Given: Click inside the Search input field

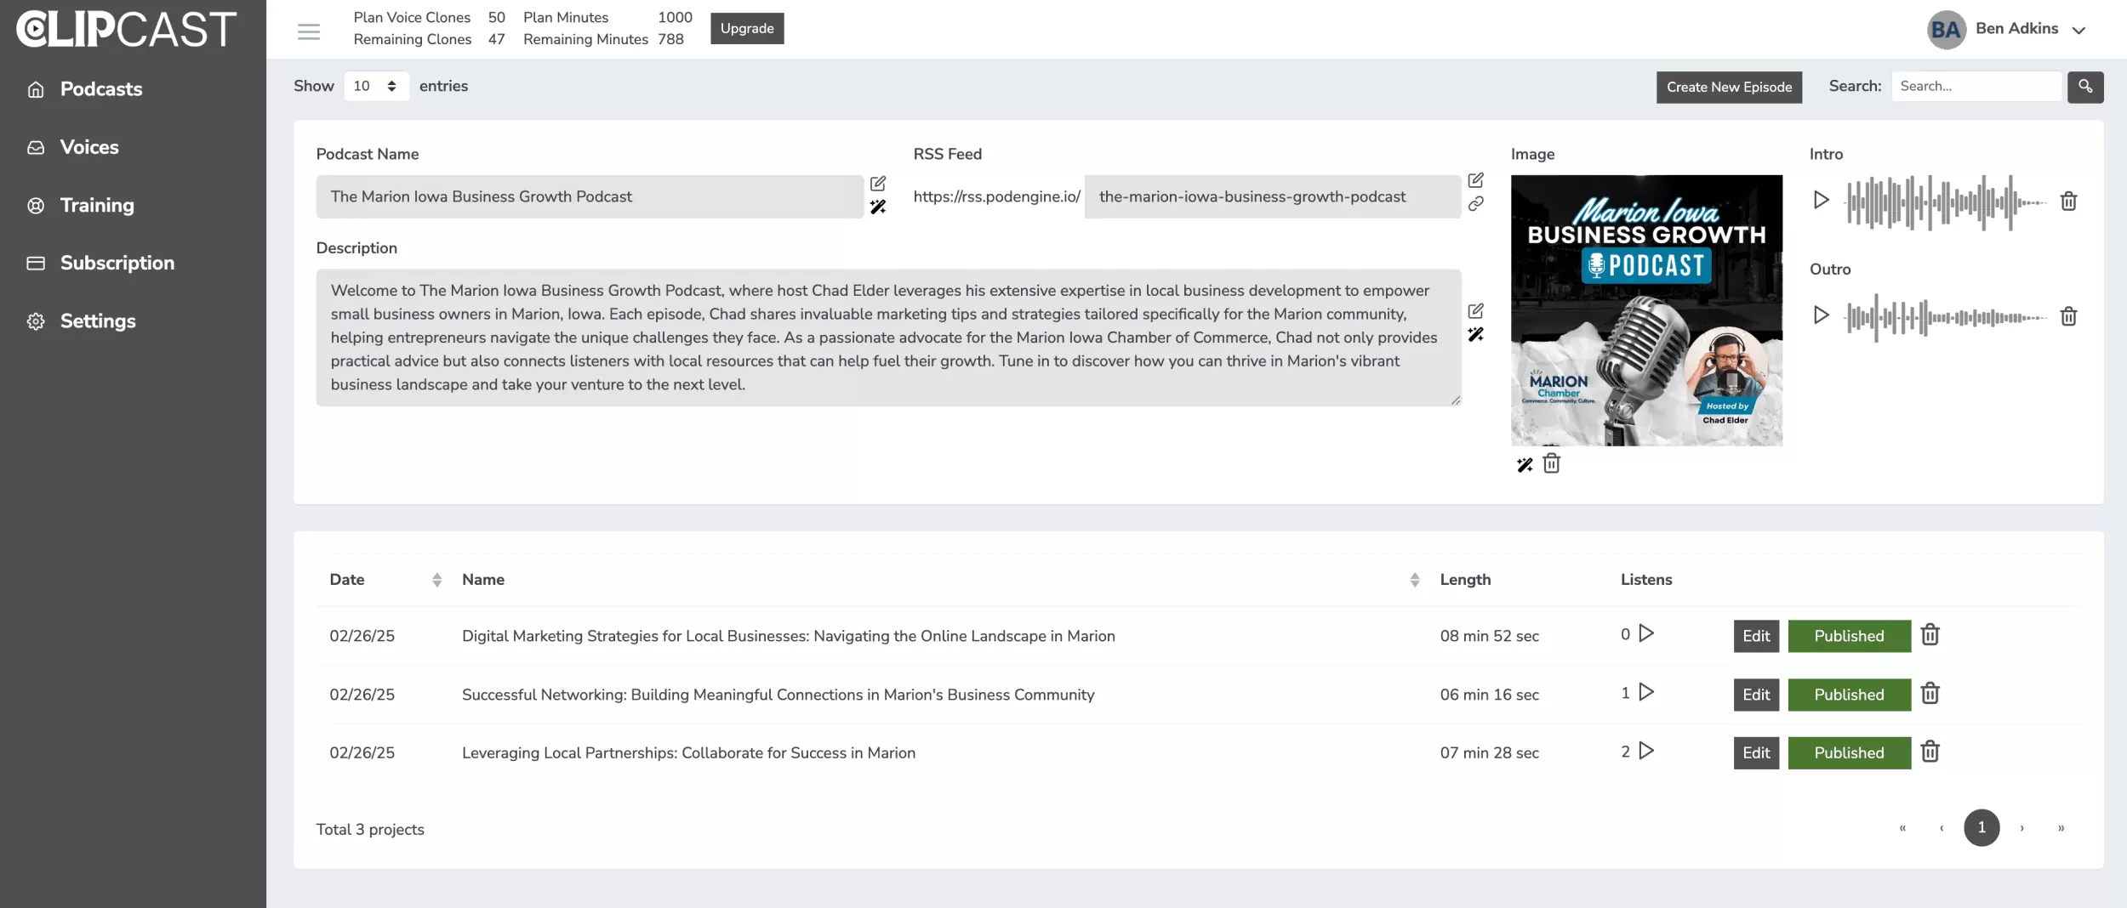Looking at the screenshot, I should [x=1976, y=87].
